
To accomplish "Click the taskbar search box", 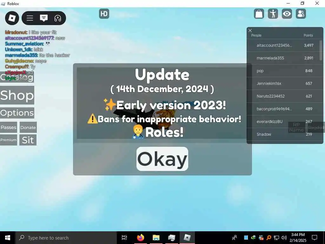I will [66, 238].
